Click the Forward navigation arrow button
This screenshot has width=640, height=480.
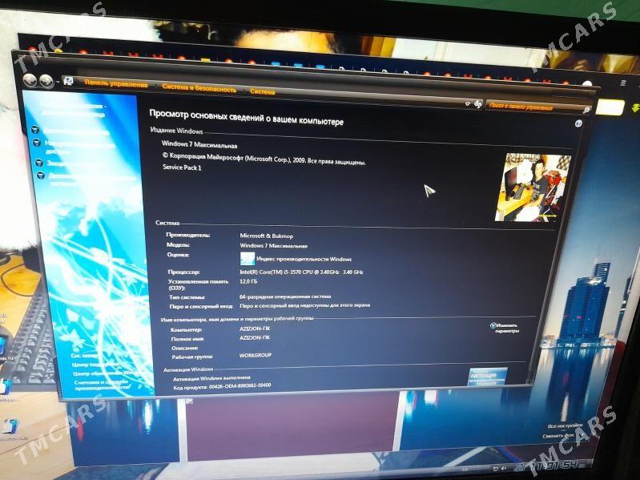click(x=46, y=81)
